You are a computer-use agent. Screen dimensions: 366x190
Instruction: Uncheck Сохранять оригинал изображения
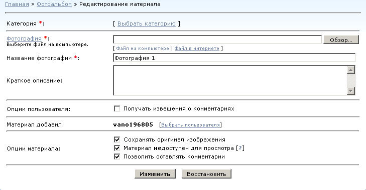tap(117, 139)
